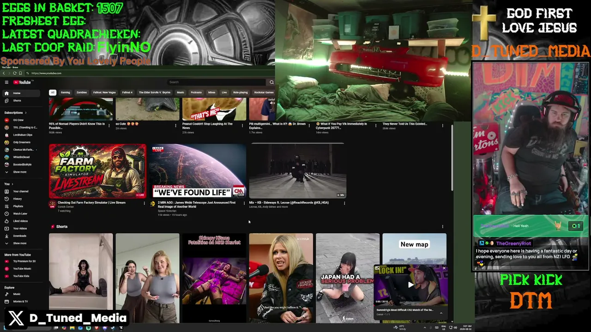591x332 pixels.
Task: Click the search magnifier button
Action: (271, 82)
